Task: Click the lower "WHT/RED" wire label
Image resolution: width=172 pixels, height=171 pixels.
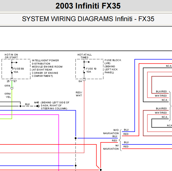Action: tap(161, 113)
